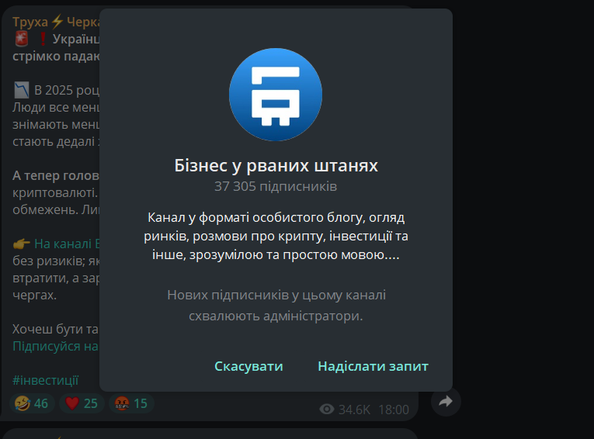Click the forward arrow beside the post
594x439 pixels.
tap(446, 402)
